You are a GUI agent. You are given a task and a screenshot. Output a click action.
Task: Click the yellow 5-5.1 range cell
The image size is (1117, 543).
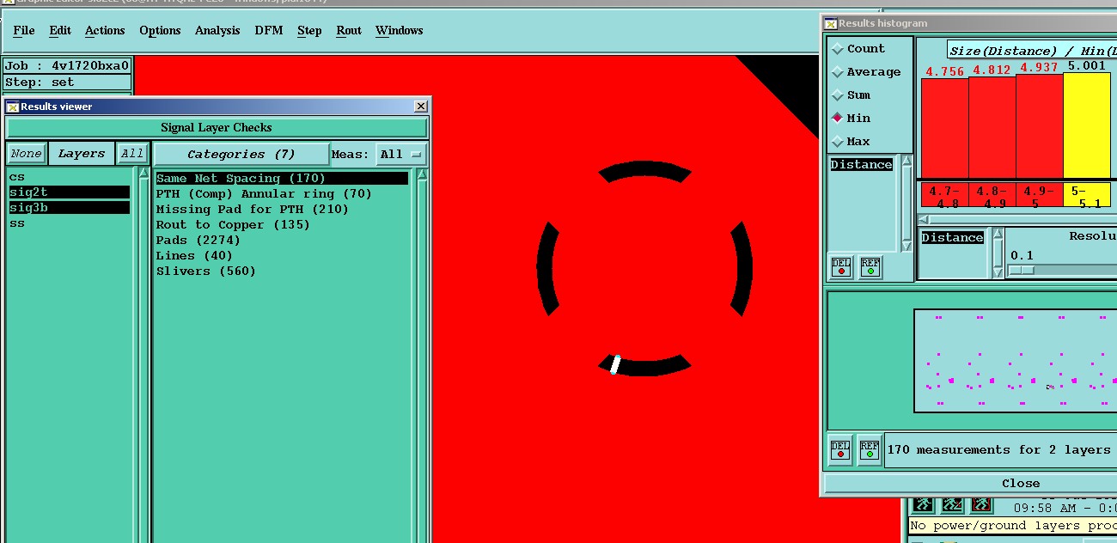coord(1087,195)
